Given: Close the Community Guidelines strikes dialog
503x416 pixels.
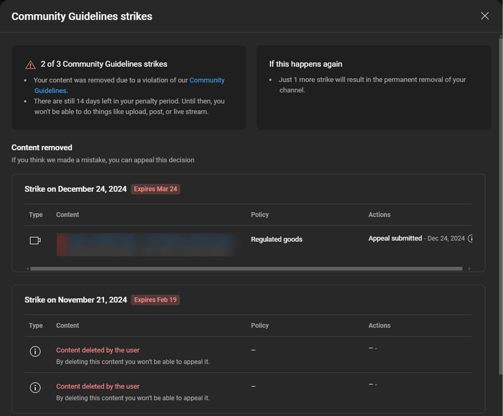Looking at the screenshot, I should [x=485, y=16].
